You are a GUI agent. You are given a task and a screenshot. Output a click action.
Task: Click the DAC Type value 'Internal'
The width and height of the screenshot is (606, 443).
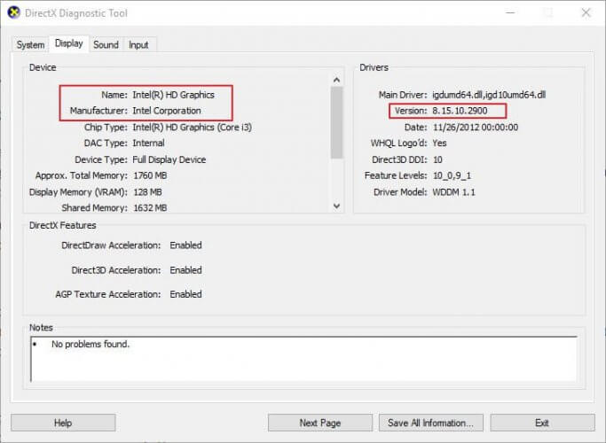pos(148,144)
